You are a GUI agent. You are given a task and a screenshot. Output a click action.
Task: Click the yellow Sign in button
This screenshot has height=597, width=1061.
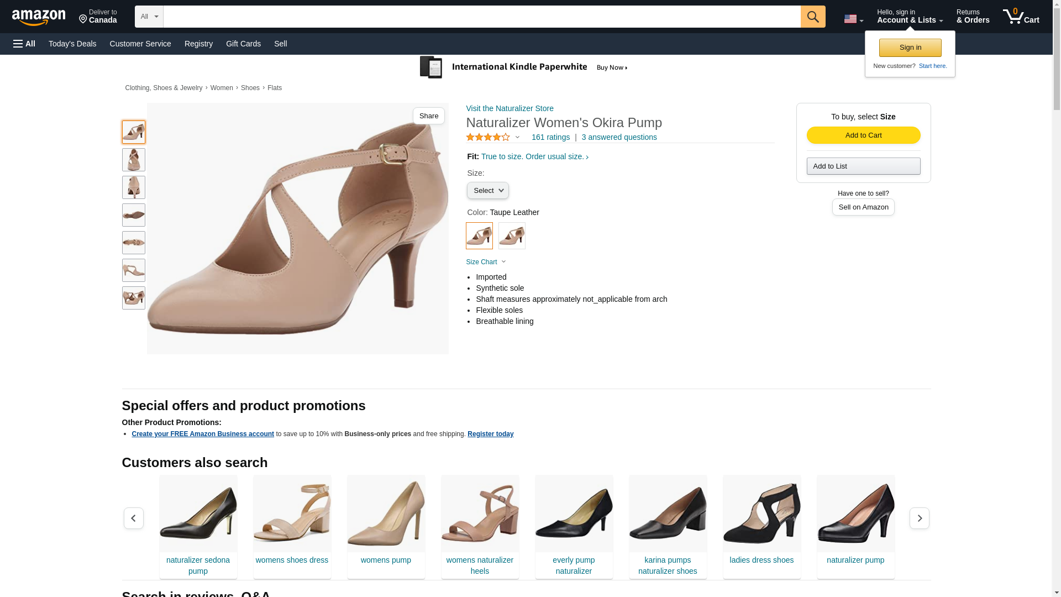(910, 48)
